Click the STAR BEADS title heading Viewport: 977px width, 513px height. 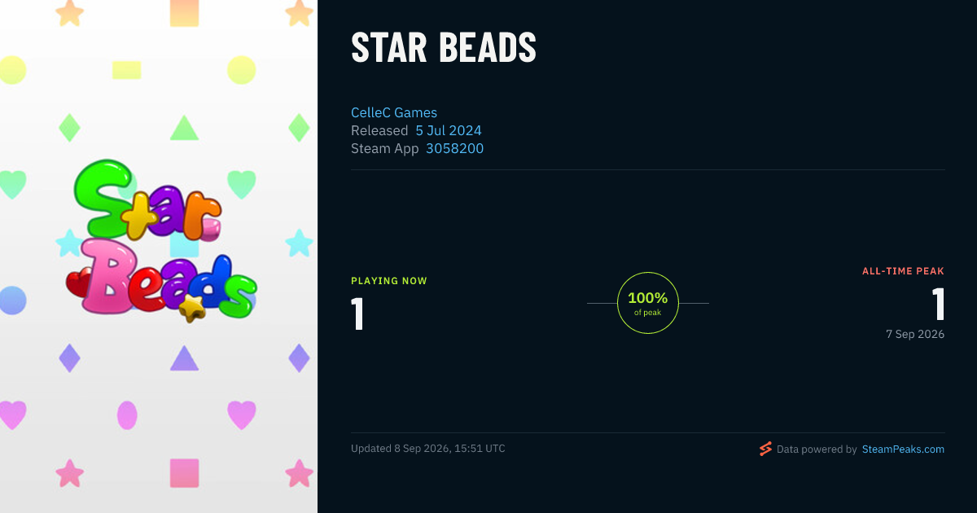444,48
